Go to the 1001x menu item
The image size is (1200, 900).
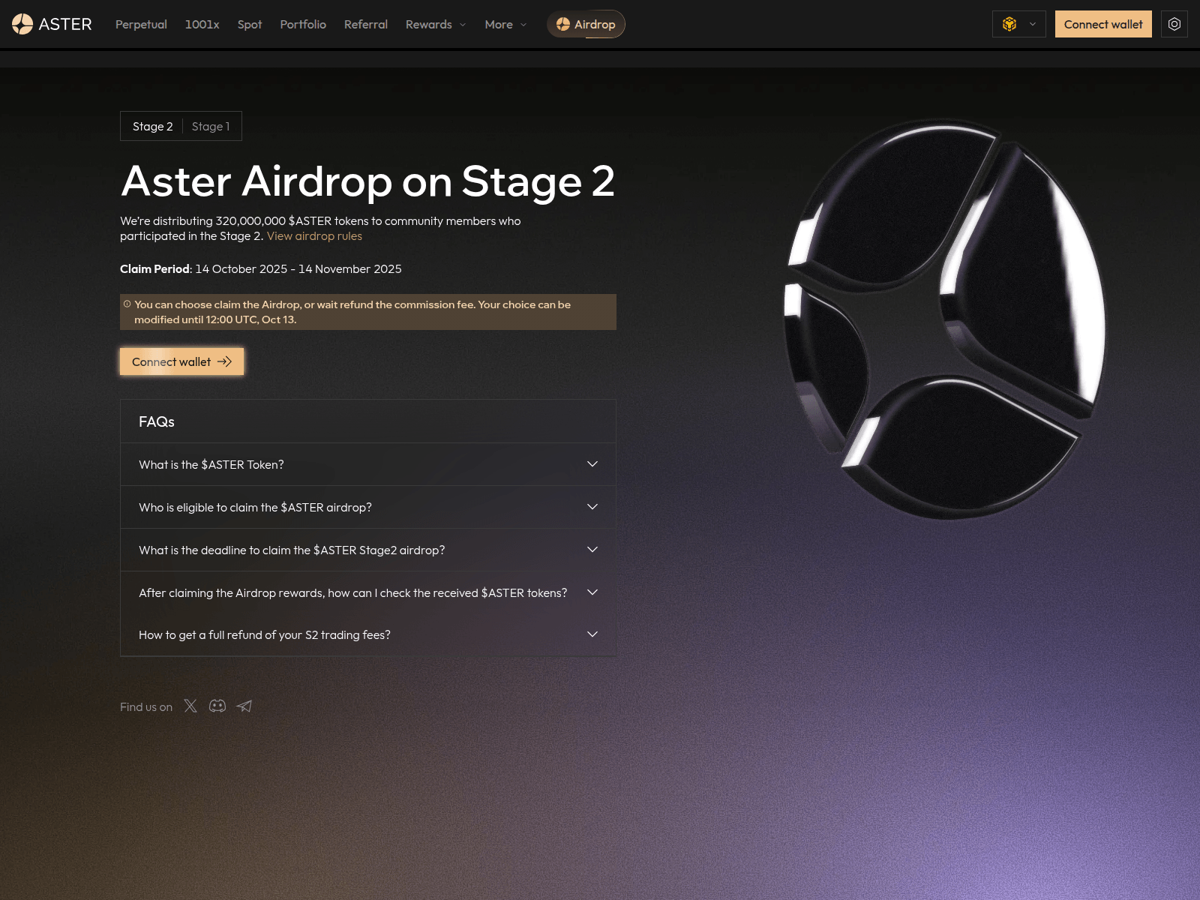(x=202, y=24)
